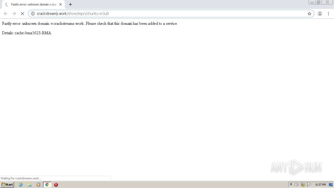Click Show Desktop button

click(331, 185)
